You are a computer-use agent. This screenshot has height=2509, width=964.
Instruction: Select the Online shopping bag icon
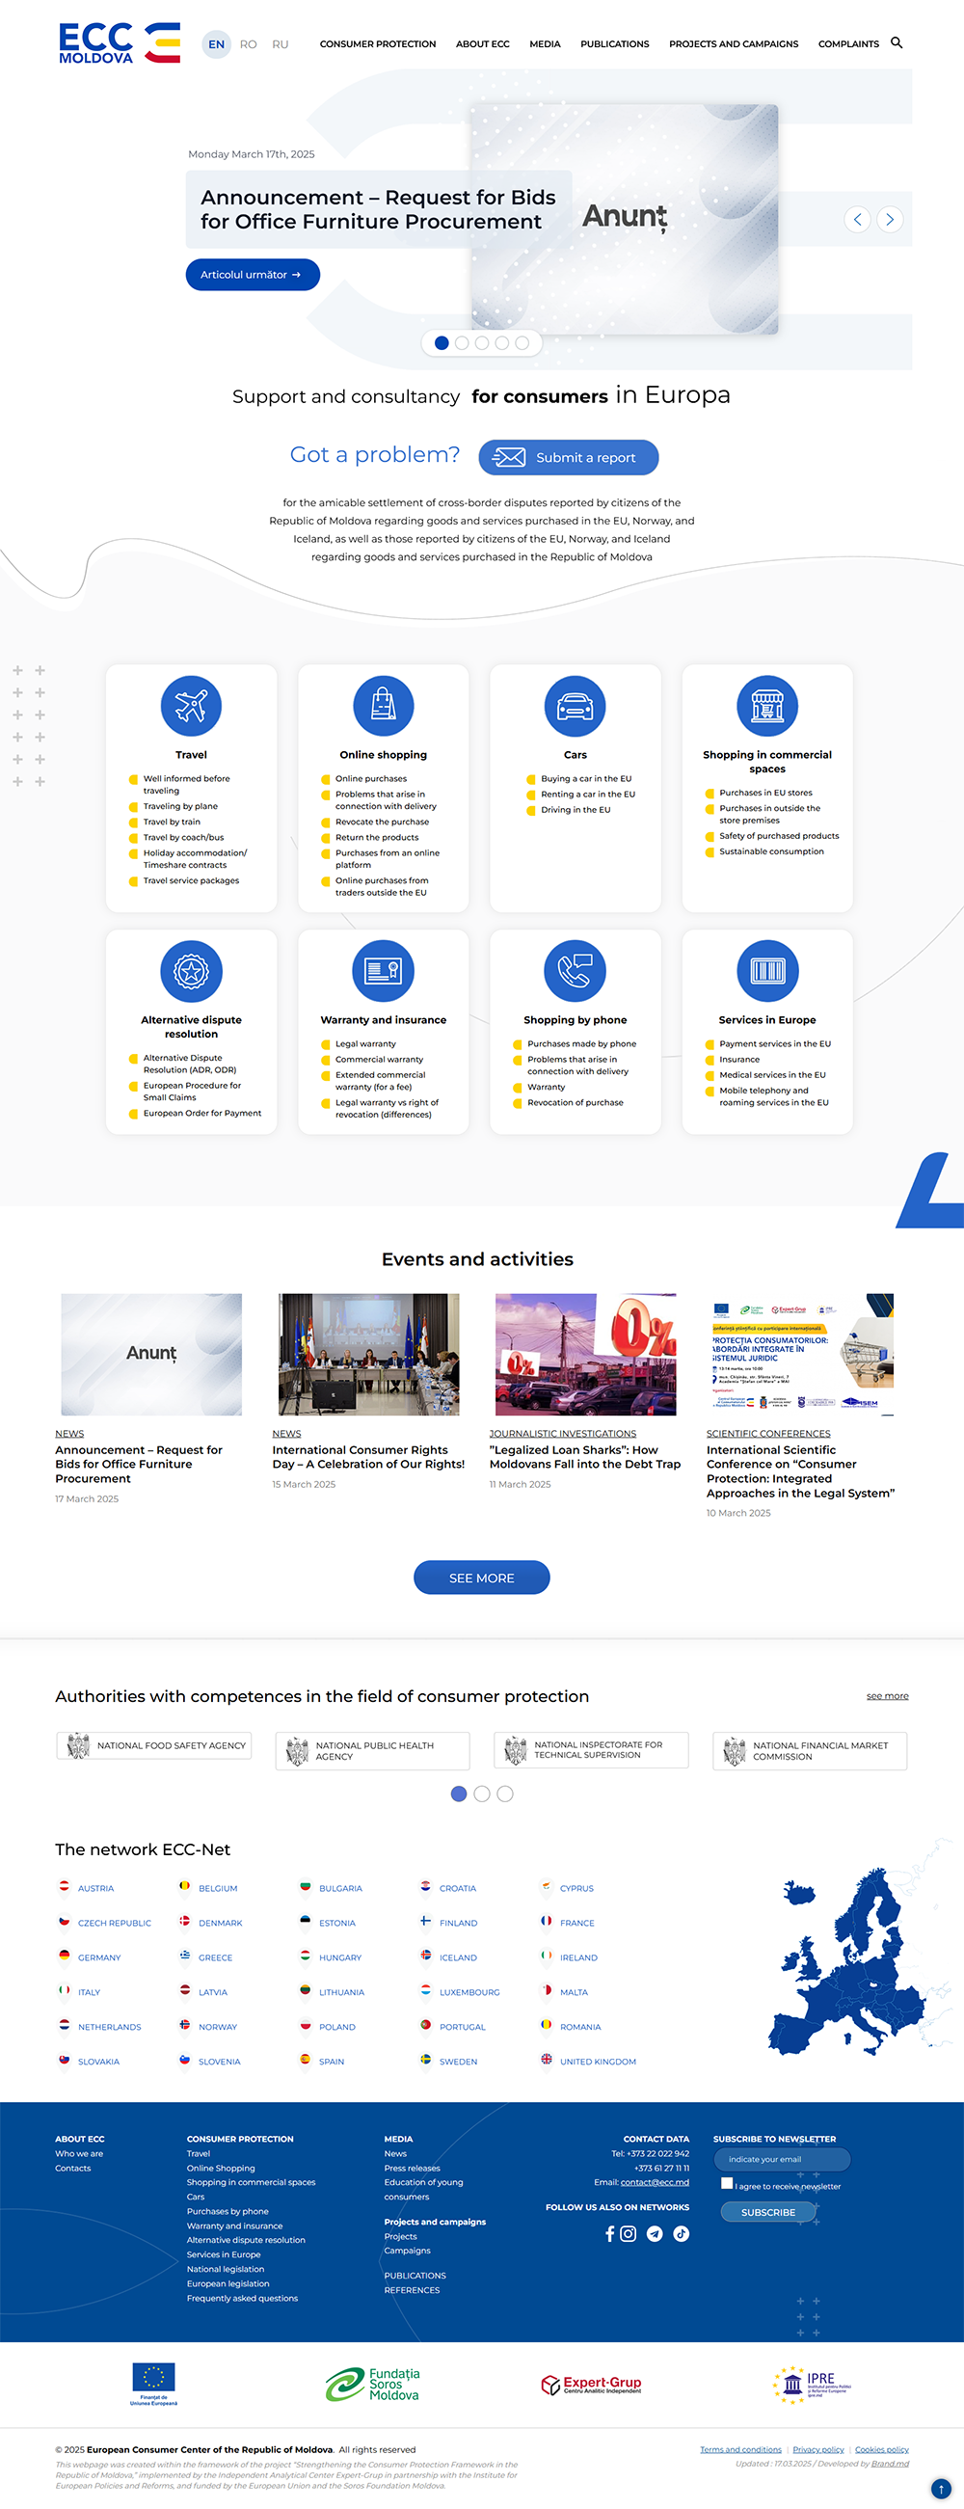(383, 706)
